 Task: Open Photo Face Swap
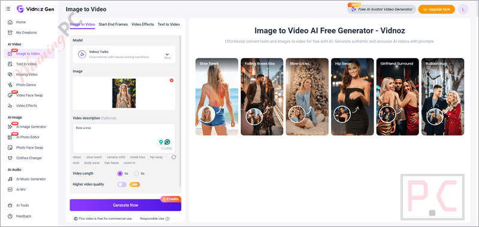coord(29,148)
